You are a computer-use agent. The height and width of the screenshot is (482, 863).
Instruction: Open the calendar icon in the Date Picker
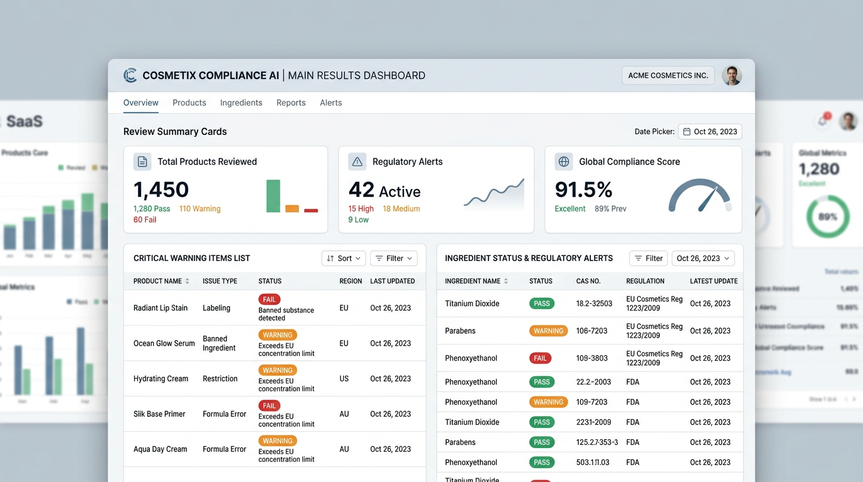[689, 131]
